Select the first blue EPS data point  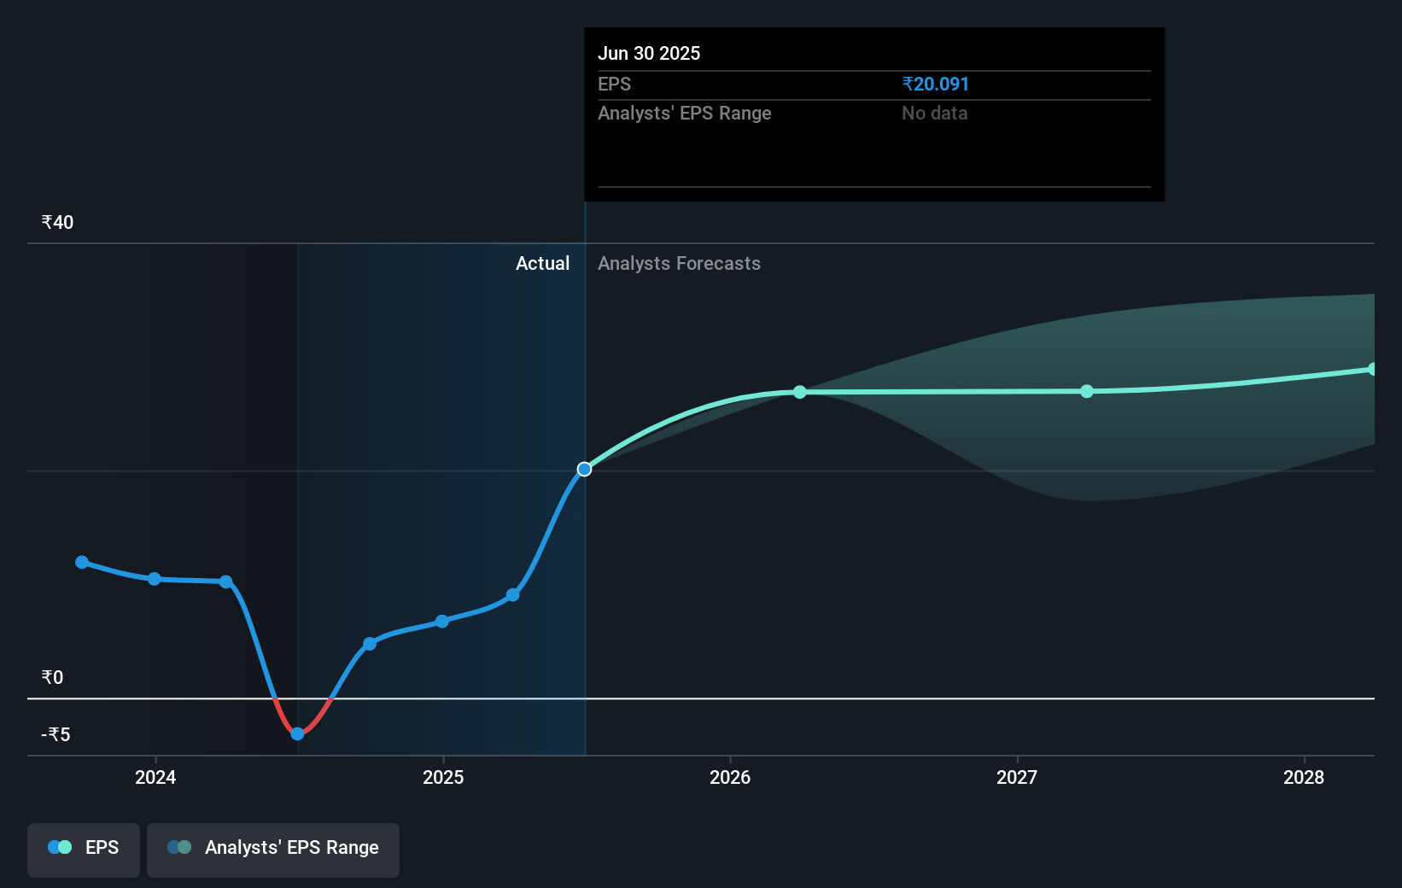81,561
